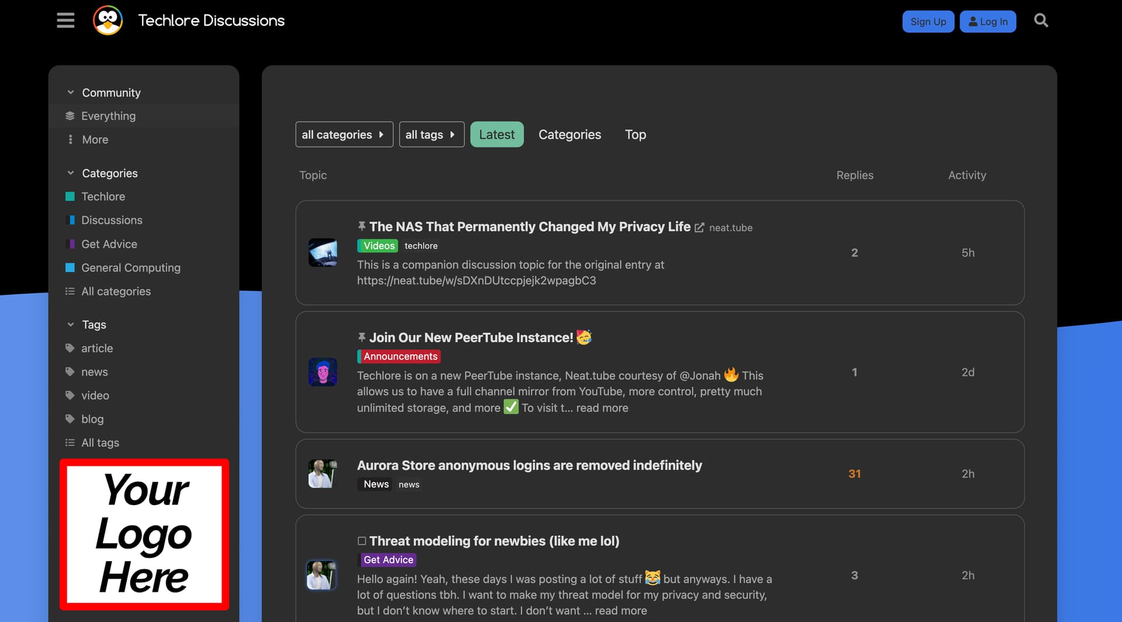The width and height of the screenshot is (1122, 622).
Task: Click the external link icon near neat.tube
Action: pyautogui.click(x=699, y=227)
